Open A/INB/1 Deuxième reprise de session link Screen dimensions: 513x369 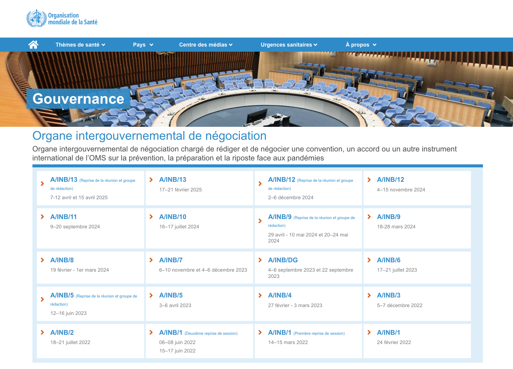(198, 333)
